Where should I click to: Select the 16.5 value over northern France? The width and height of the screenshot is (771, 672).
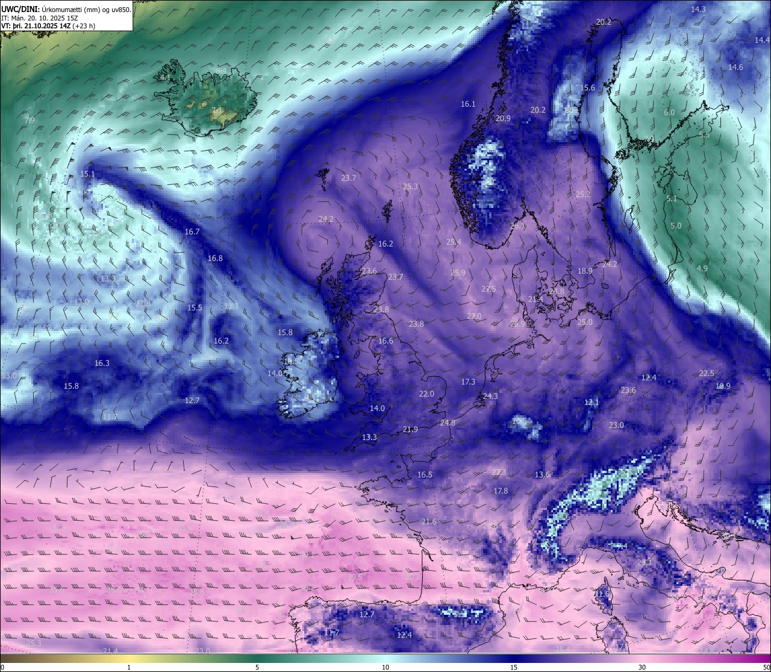425,474
